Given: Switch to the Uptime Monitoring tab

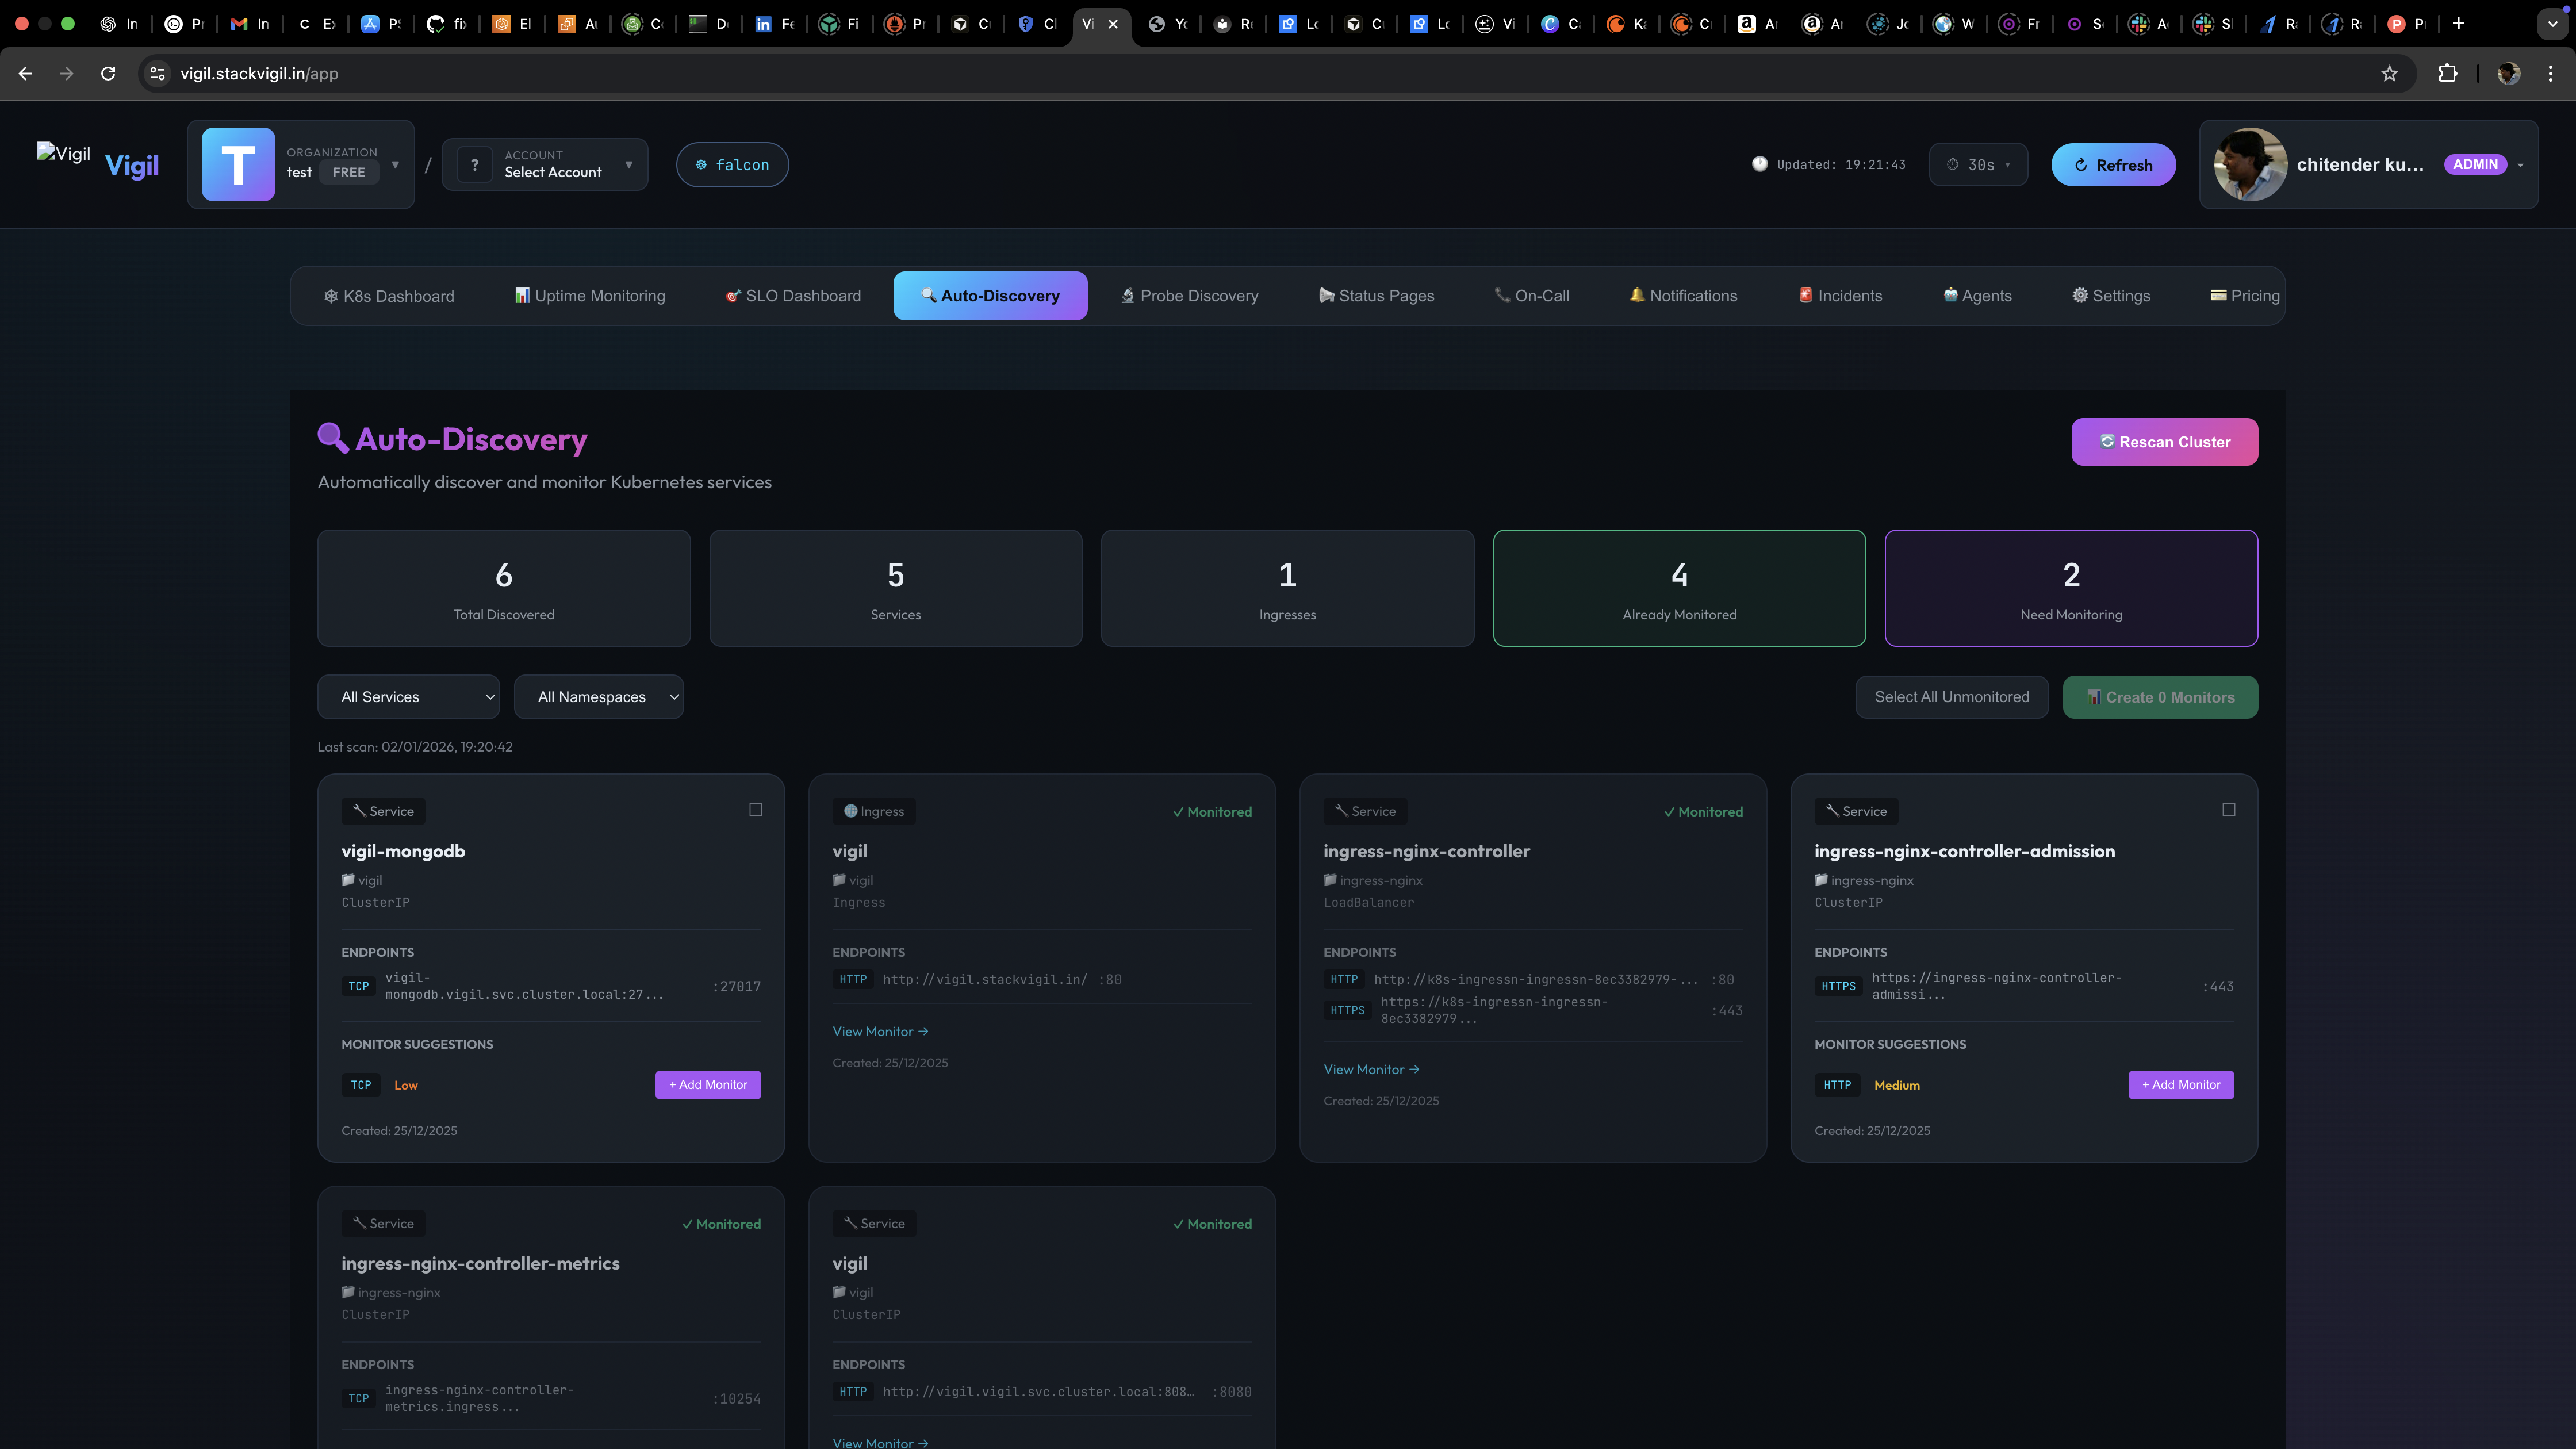Looking at the screenshot, I should click(590, 296).
